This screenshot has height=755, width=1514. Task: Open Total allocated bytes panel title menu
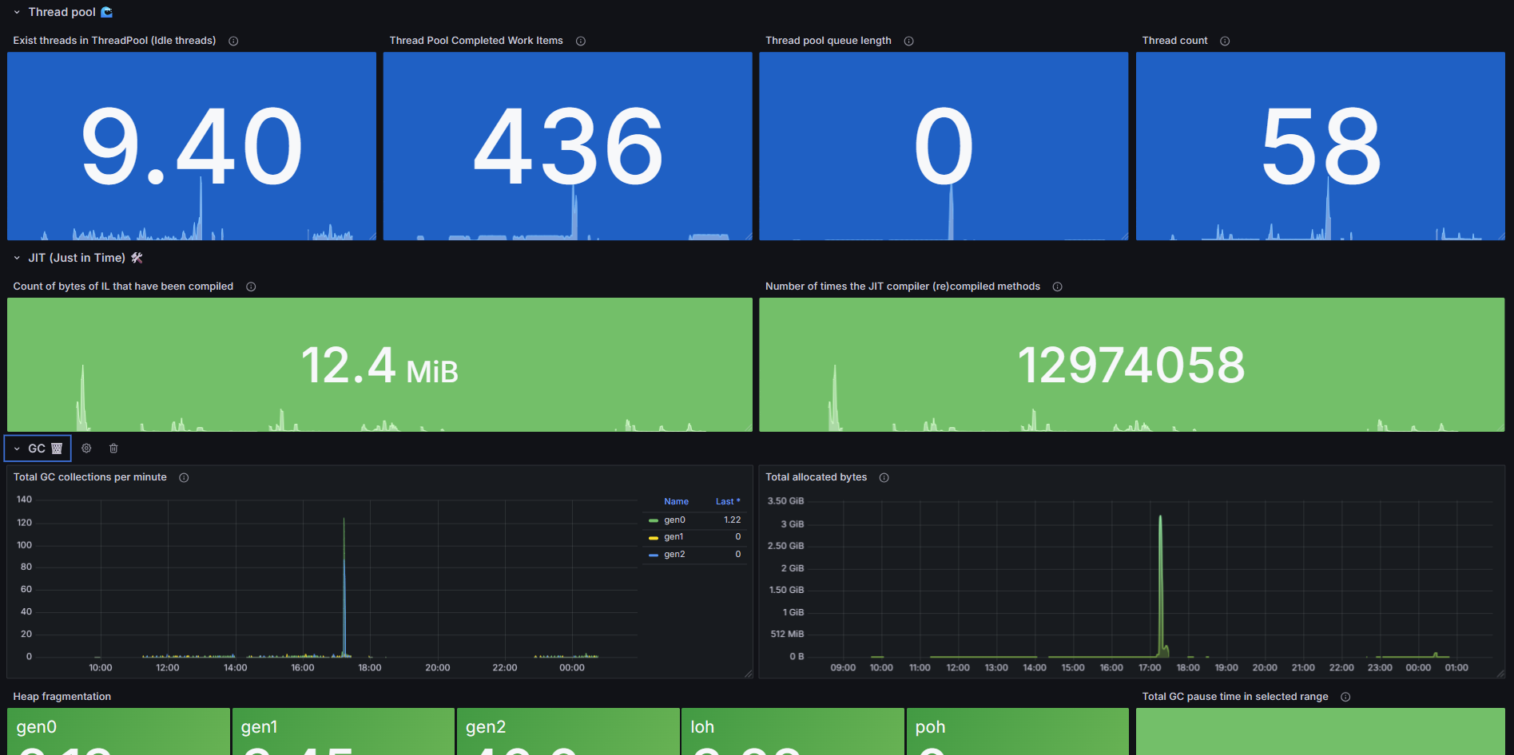pos(816,477)
